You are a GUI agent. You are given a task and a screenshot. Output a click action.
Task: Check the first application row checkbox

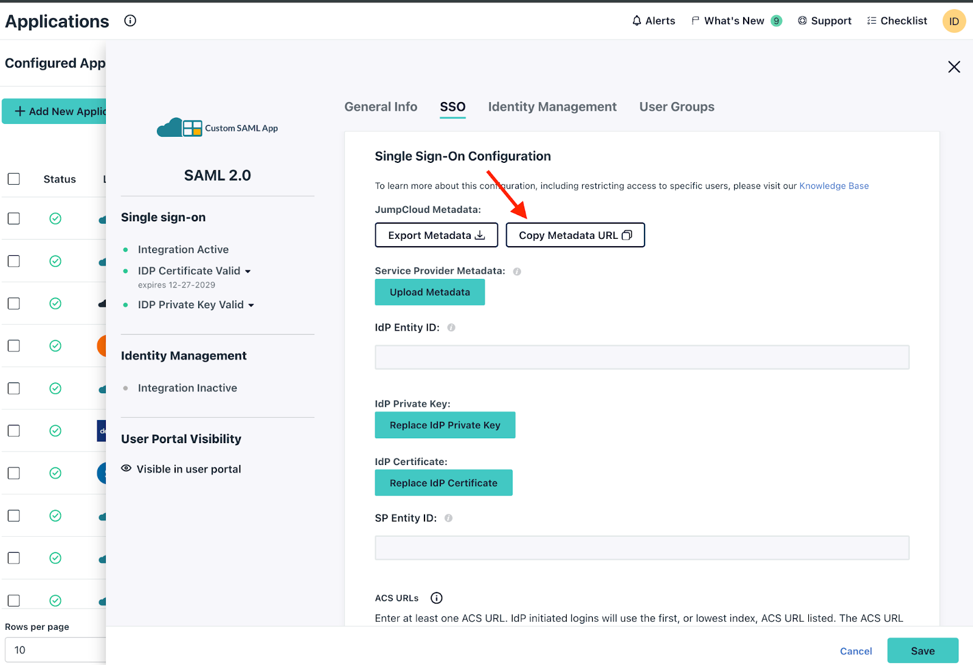(x=13, y=218)
